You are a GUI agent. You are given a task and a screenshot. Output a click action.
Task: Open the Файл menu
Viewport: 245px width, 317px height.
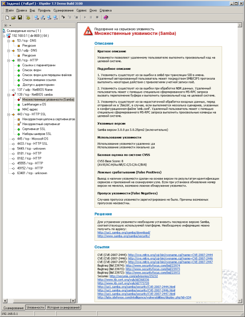[9, 10]
